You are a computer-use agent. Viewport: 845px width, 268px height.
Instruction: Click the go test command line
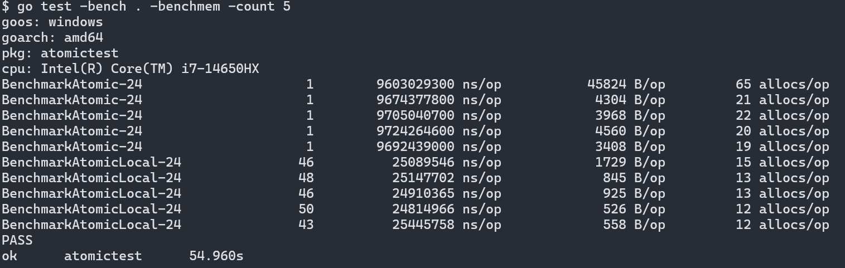(146, 7)
